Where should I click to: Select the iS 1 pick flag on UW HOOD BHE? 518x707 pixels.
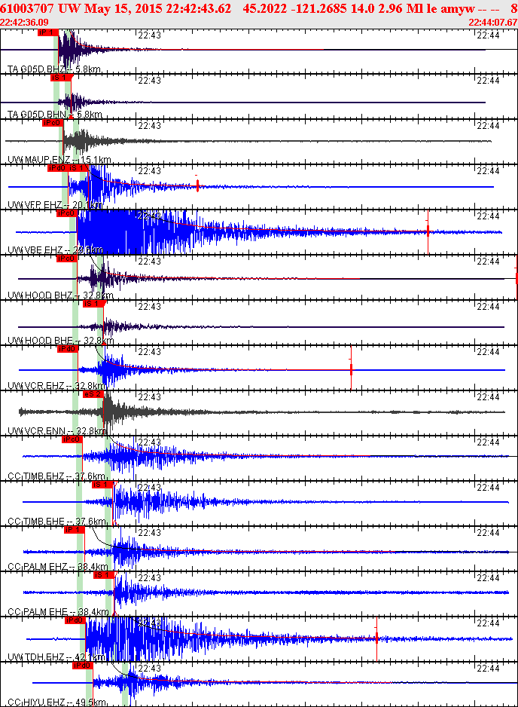pyautogui.click(x=93, y=304)
